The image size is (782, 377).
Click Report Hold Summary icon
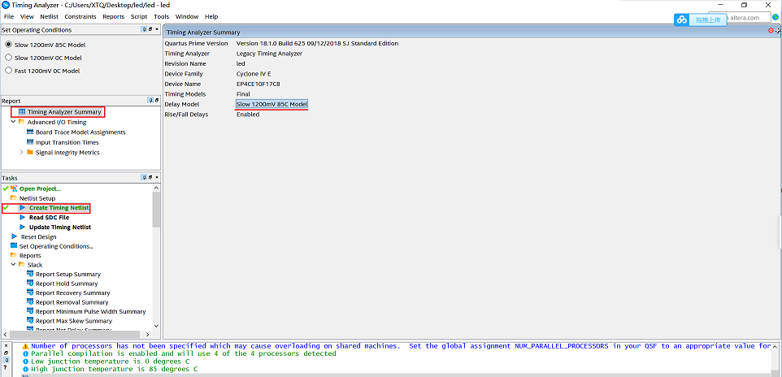30,284
